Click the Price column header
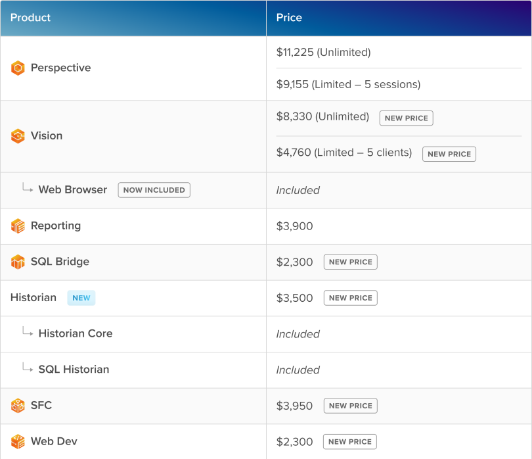Image resolution: width=532 pixels, height=459 pixels. (x=399, y=18)
